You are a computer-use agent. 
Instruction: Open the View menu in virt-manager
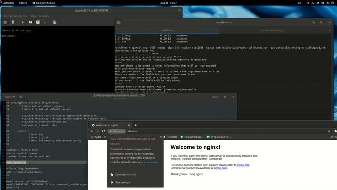click(33, 16)
